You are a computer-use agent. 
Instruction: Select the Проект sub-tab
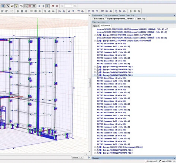pos(96,26)
